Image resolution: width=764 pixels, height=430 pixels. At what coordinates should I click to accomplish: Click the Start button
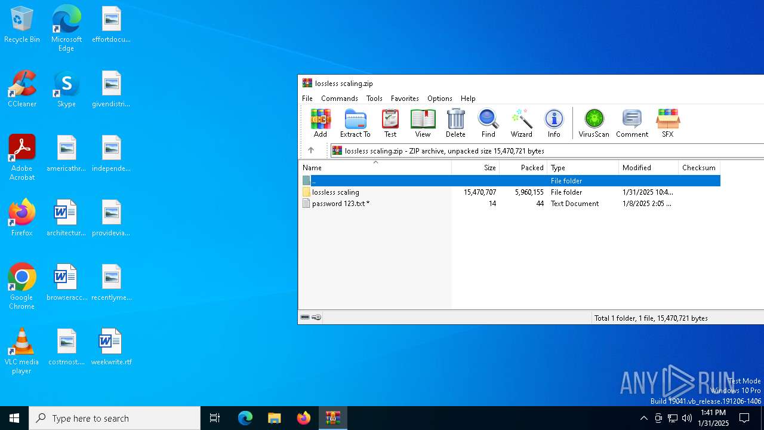(14, 418)
